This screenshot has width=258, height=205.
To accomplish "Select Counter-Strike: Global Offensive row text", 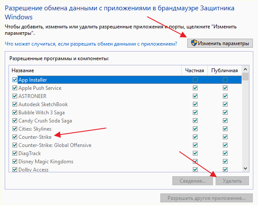I will [x=55, y=145].
